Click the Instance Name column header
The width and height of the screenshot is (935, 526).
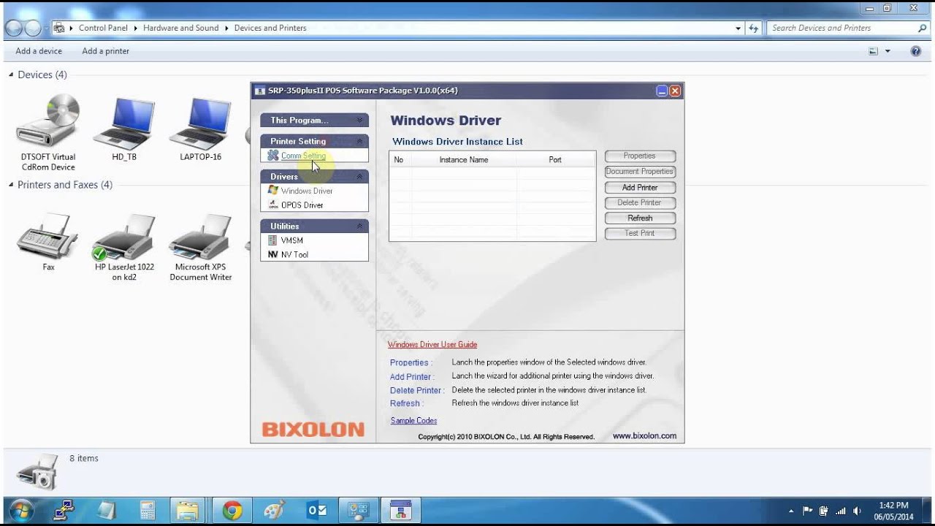464,160
